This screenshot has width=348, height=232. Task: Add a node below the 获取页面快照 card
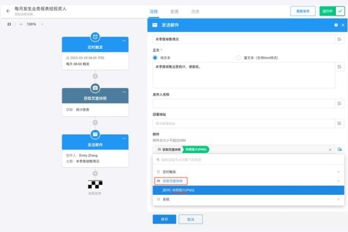coord(95,122)
